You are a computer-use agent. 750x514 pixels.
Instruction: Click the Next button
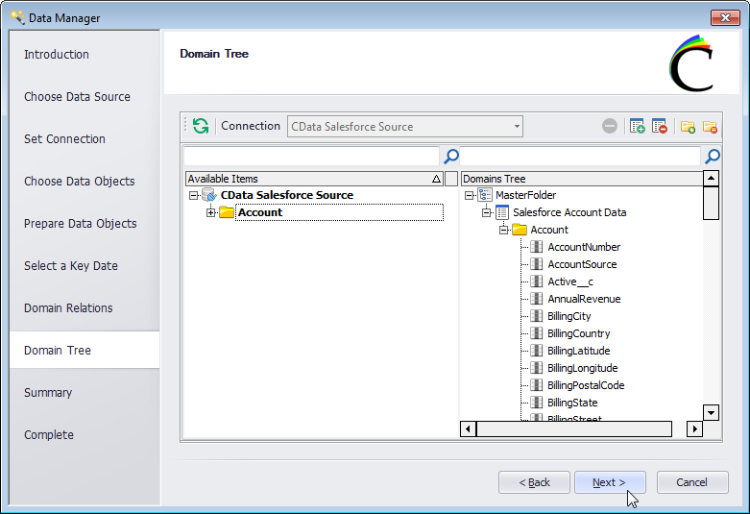coord(609,482)
